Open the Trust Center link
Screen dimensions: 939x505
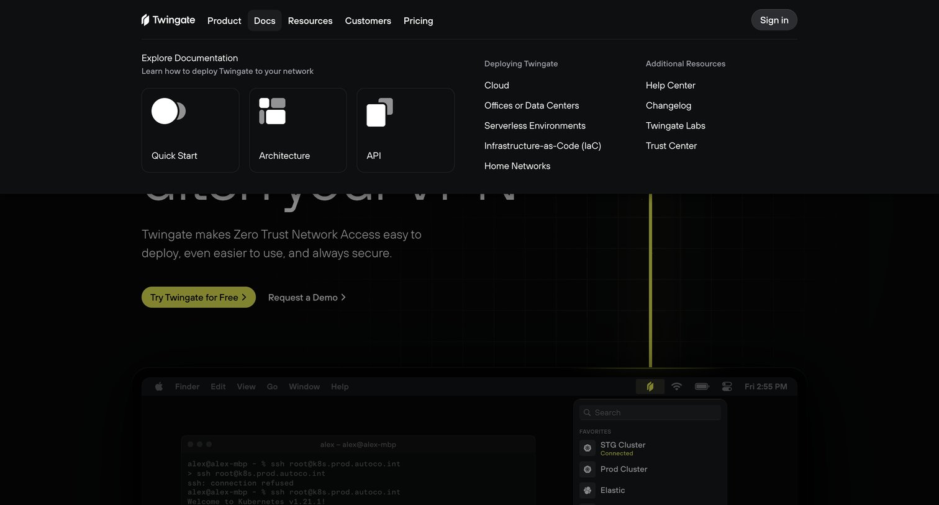point(671,146)
